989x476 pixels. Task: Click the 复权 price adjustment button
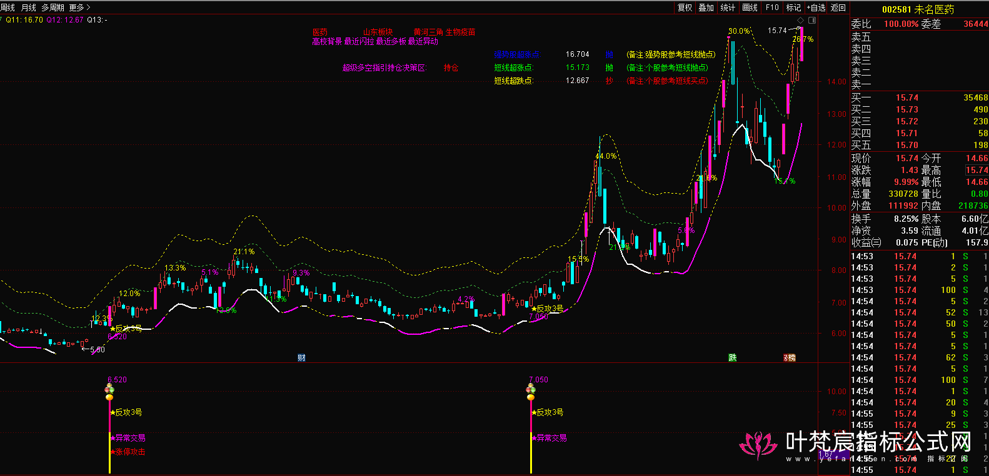click(x=685, y=7)
